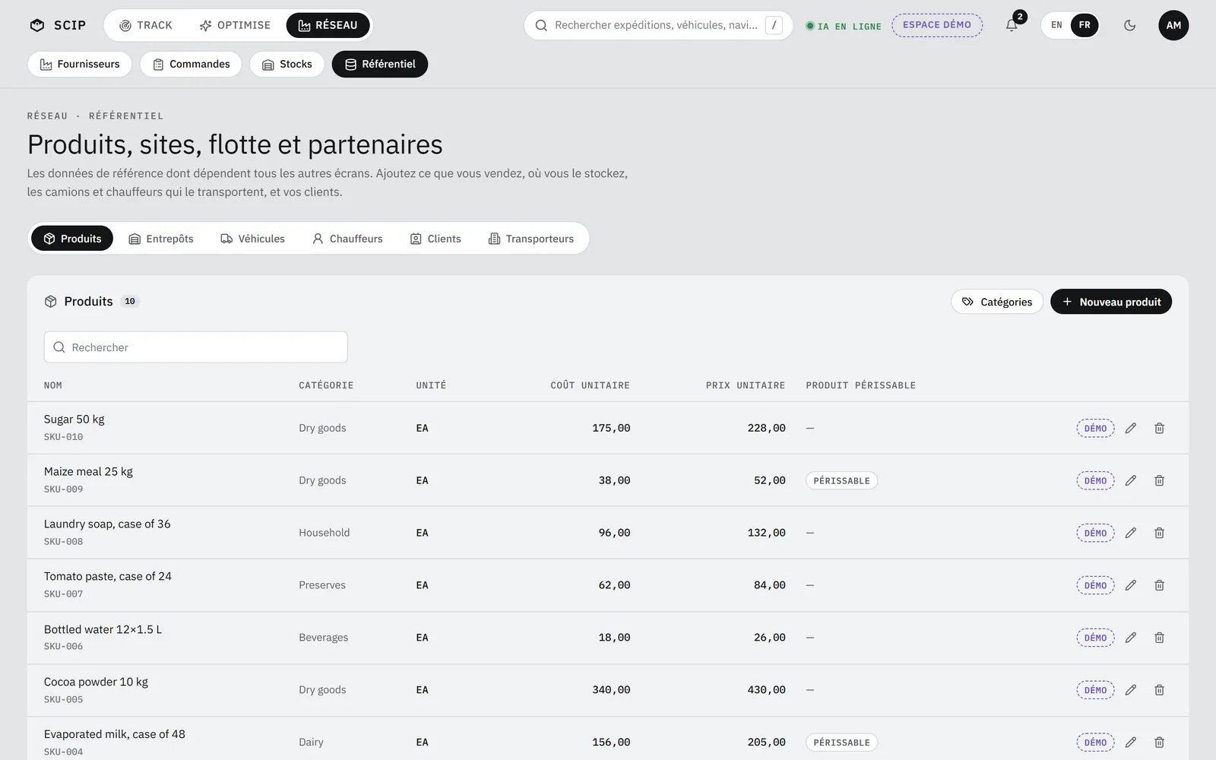Delete Laundry soap, case of 36

click(1159, 533)
